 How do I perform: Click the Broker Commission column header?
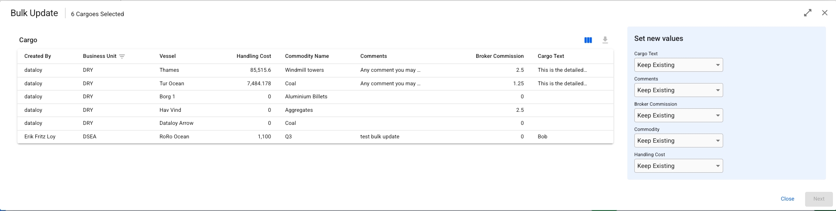pyautogui.click(x=500, y=56)
